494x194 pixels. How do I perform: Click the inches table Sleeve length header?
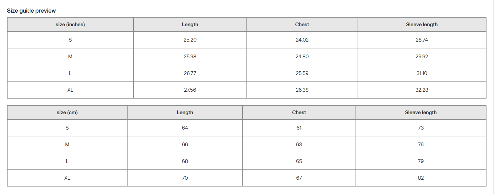pos(422,25)
